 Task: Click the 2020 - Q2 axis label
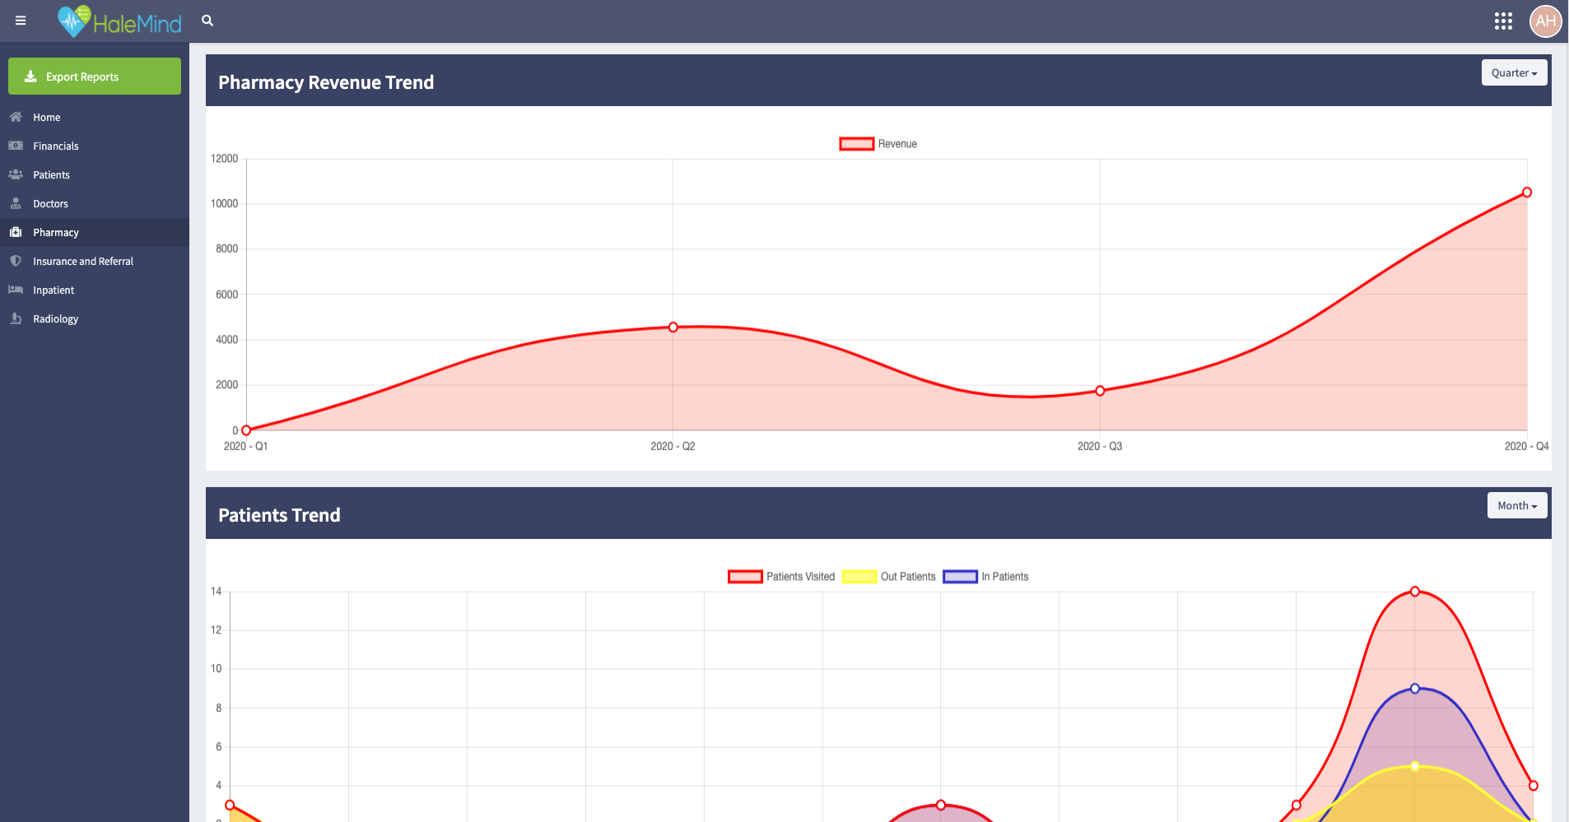point(673,446)
